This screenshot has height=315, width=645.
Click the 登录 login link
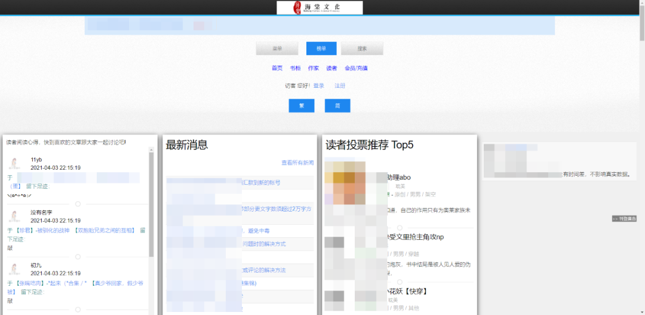coord(319,86)
